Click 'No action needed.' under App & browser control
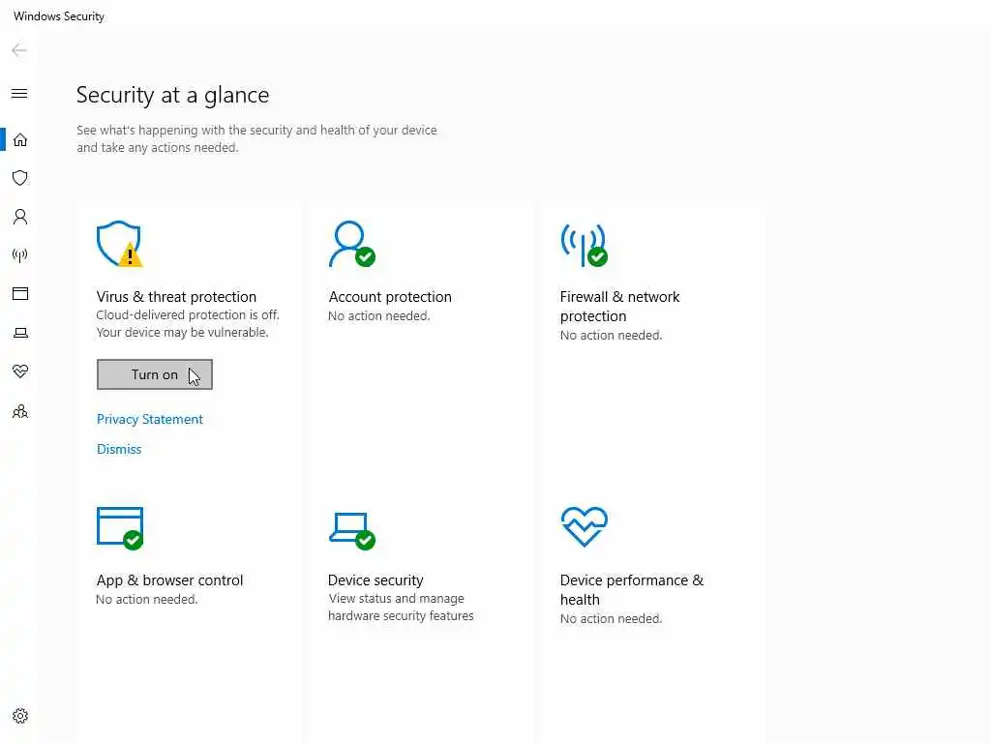 coord(147,600)
